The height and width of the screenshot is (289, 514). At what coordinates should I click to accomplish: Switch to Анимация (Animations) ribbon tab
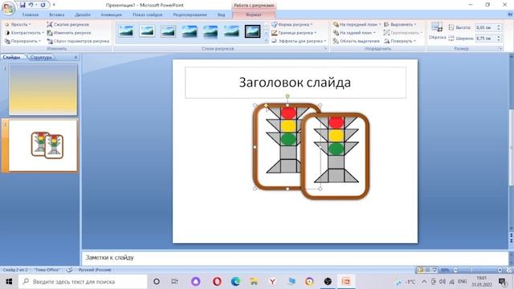pyautogui.click(x=111, y=14)
